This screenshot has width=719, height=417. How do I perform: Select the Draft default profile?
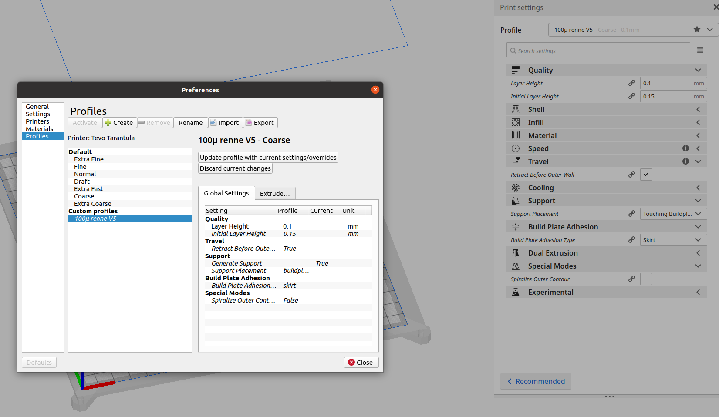tap(130, 182)
